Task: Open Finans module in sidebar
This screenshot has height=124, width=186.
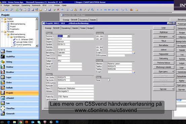Action: point(20,51)
